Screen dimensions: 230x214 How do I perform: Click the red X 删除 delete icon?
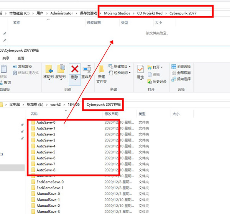75,69
